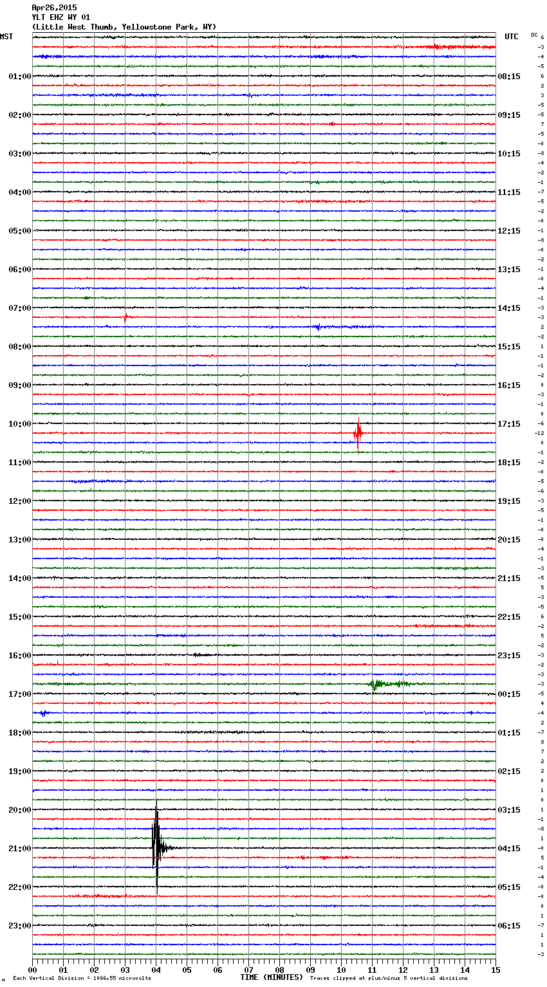The image size is (547, 987).
Task: Click the TIME (MINUTES) axis title
Action: click(x=272, y=977)
